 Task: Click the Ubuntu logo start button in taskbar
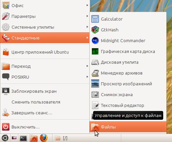coord(5,138)
